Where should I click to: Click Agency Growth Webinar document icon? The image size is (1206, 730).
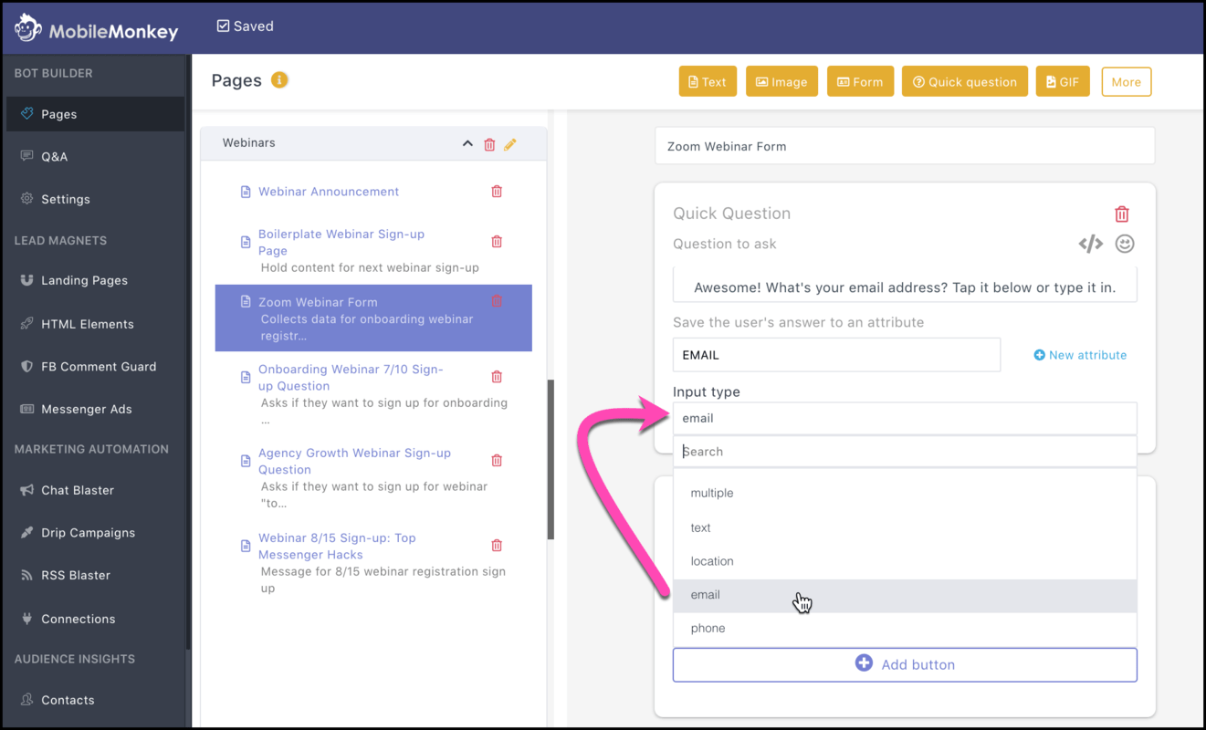point(246,461)
